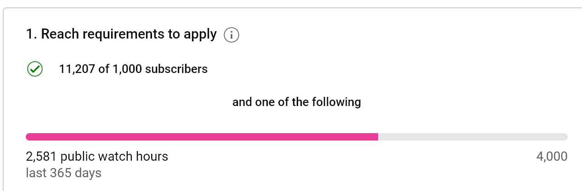This screenshot has height=191, width=582.
Task: Select the '2,581 public watch hours' label
Action: point(97,157)
